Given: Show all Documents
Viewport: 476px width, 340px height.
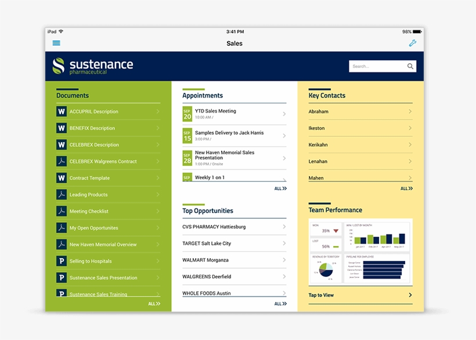Looking at the screenshot, I should pyautogui.click(x=154, y=303).
